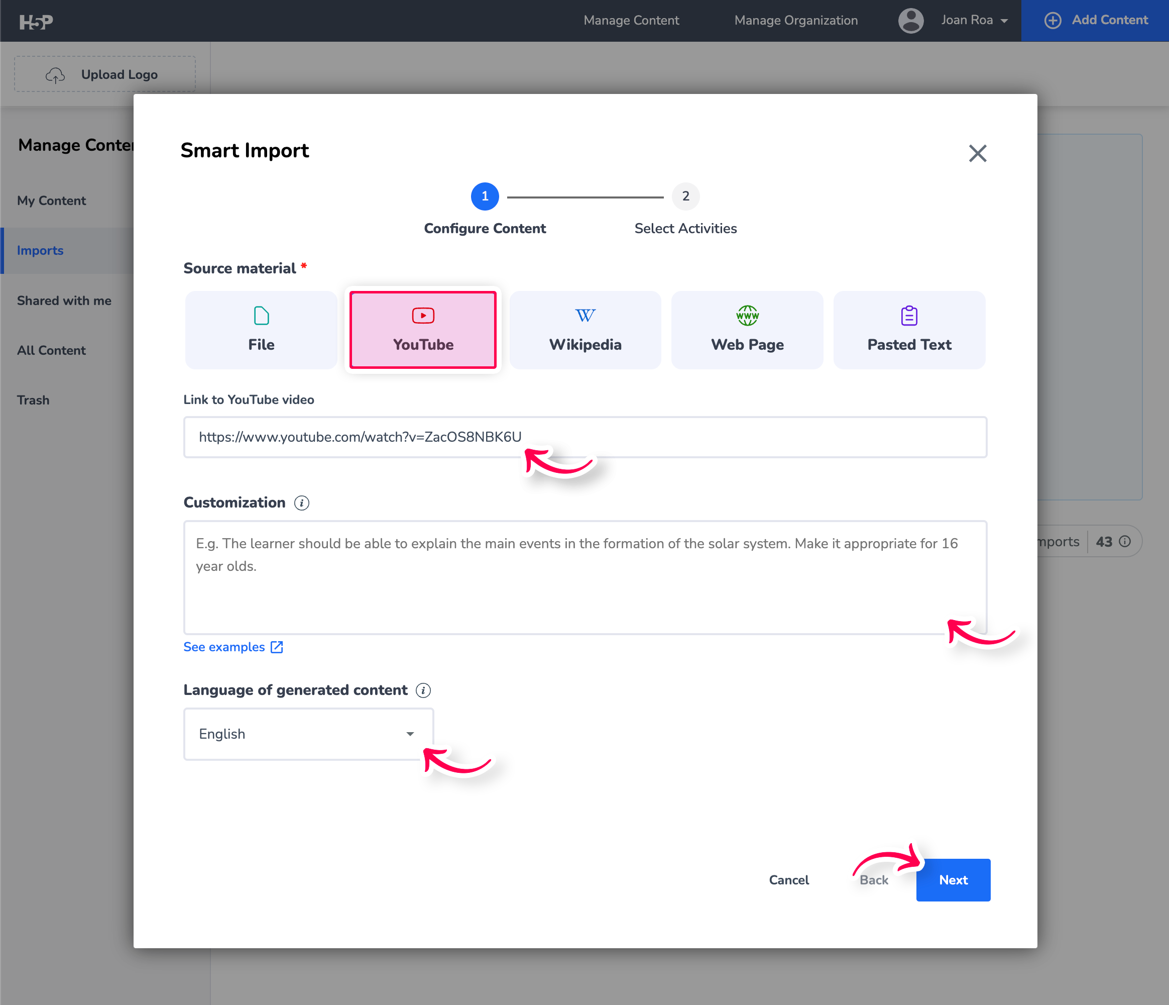Select Wikipedia as source material

coord(585,330)
